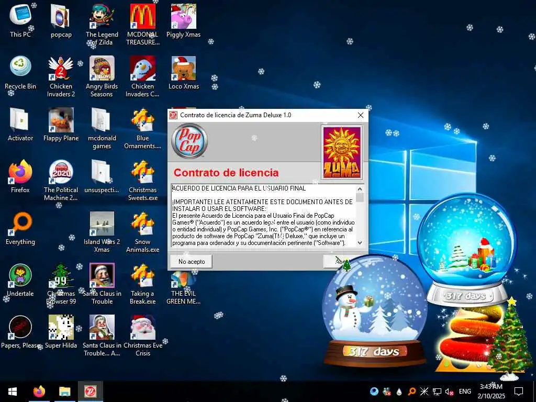Click the PopCap logo in dialog

point(189,141)
